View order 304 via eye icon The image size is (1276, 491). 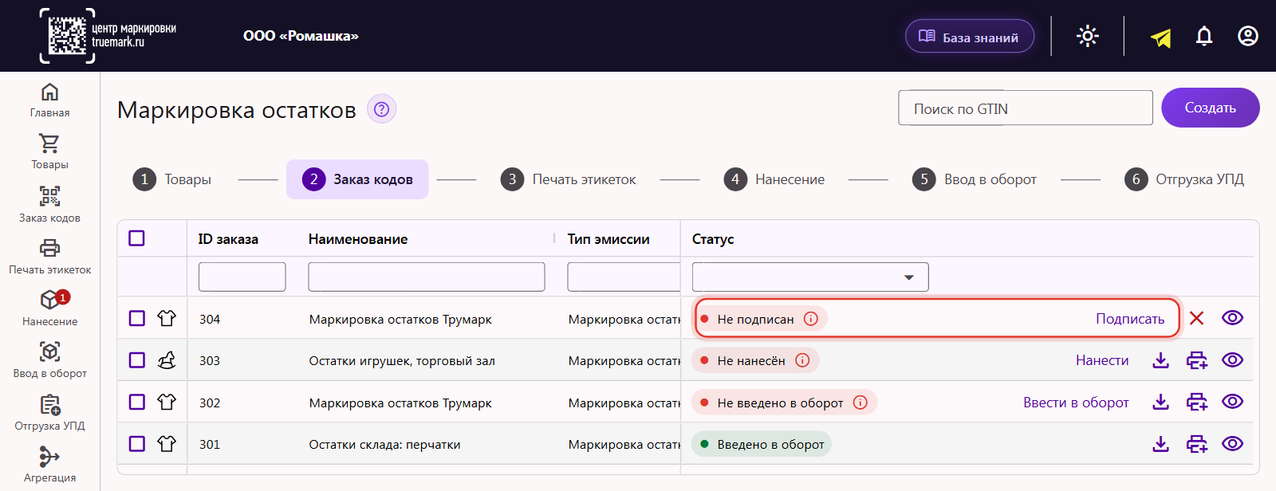tap(1232, 318)
